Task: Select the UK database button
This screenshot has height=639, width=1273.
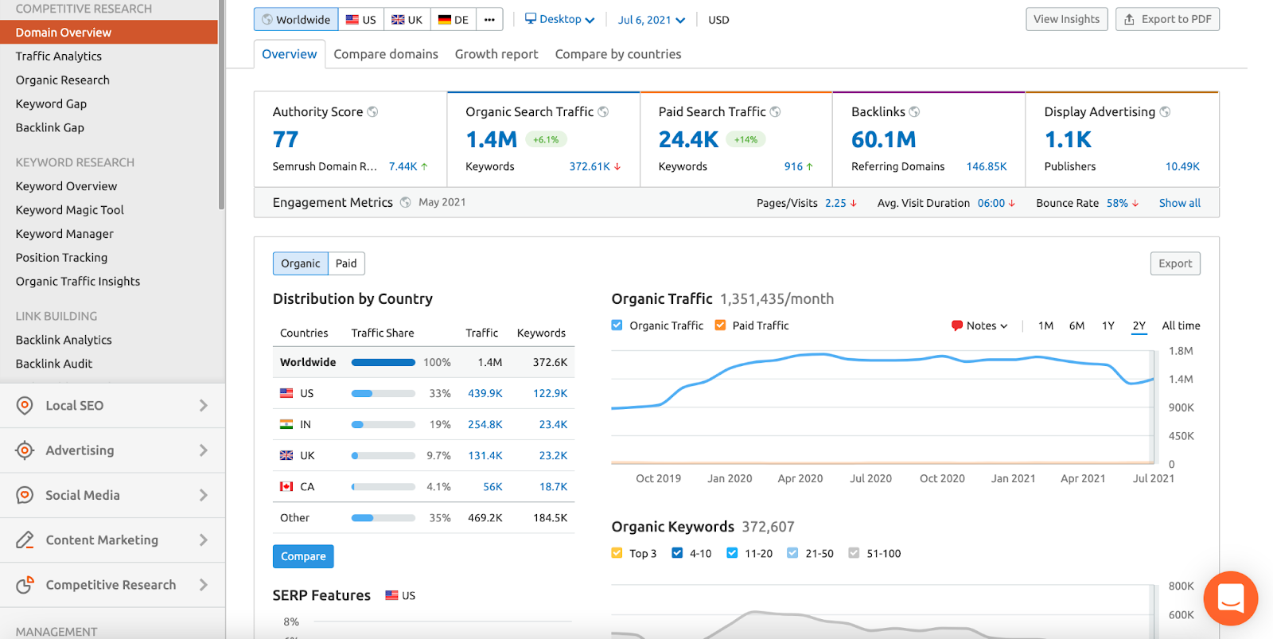Action: coord(407,19)
